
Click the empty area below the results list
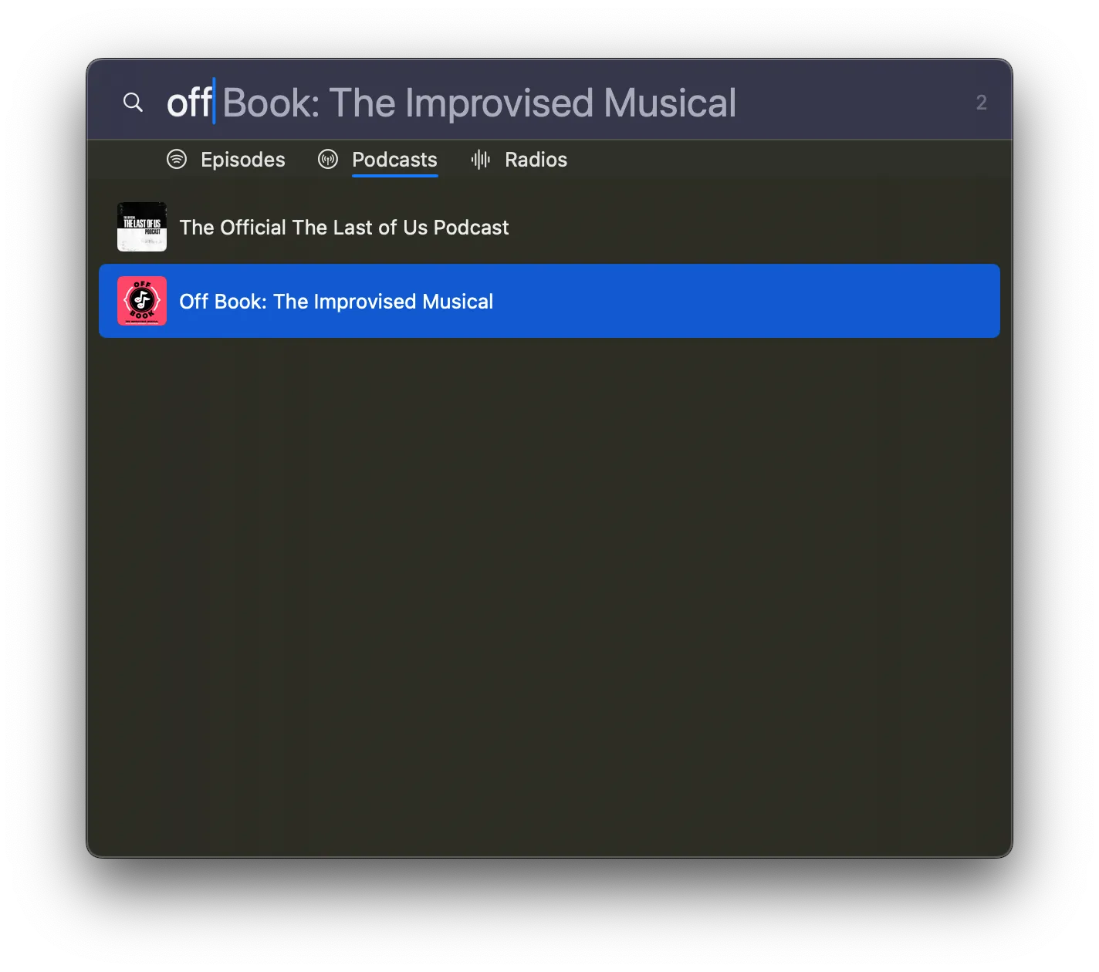[549, 594]
